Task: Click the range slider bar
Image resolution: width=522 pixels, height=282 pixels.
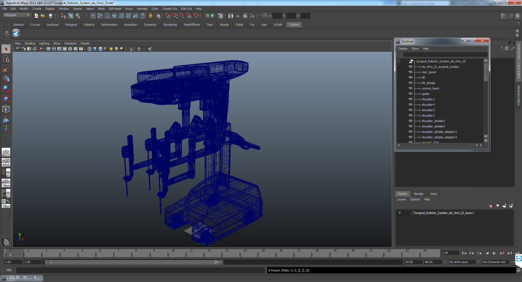Action: (x=134, y=262)
